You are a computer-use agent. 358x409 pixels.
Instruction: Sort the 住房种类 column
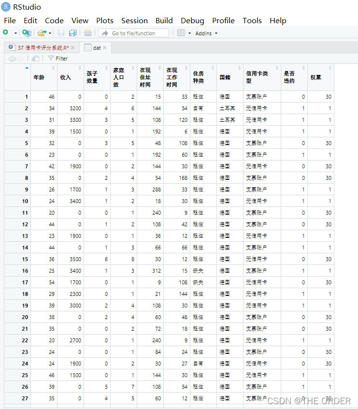pyautogui.click(x=213, y=68)
